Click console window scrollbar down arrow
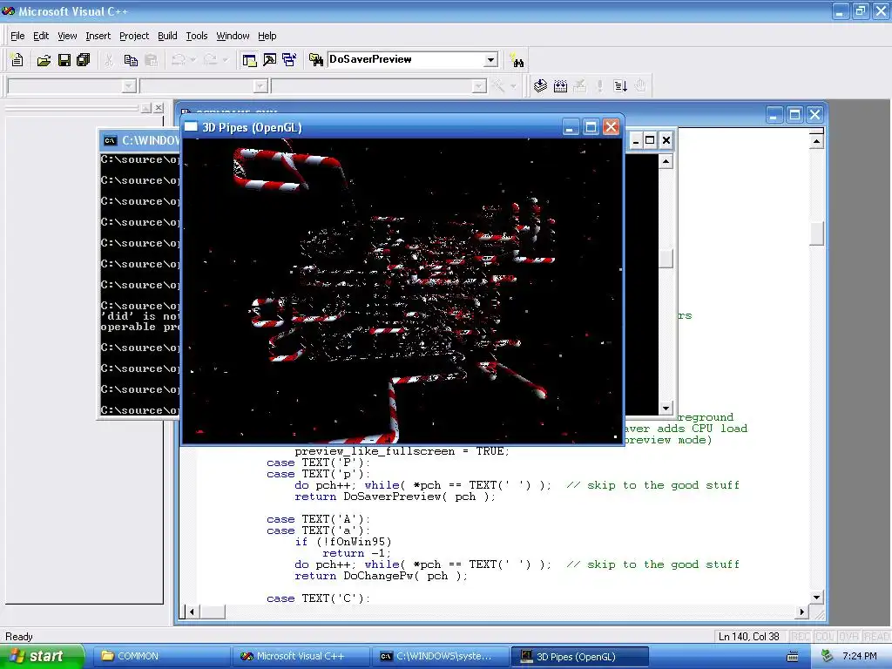 click(666, 408)
